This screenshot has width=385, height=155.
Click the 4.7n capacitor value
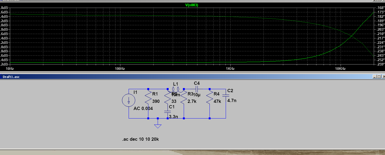click(x=232, y=100)
